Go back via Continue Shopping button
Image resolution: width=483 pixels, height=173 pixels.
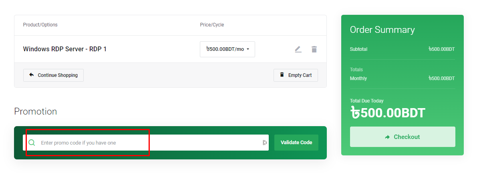tap(53, 75)
